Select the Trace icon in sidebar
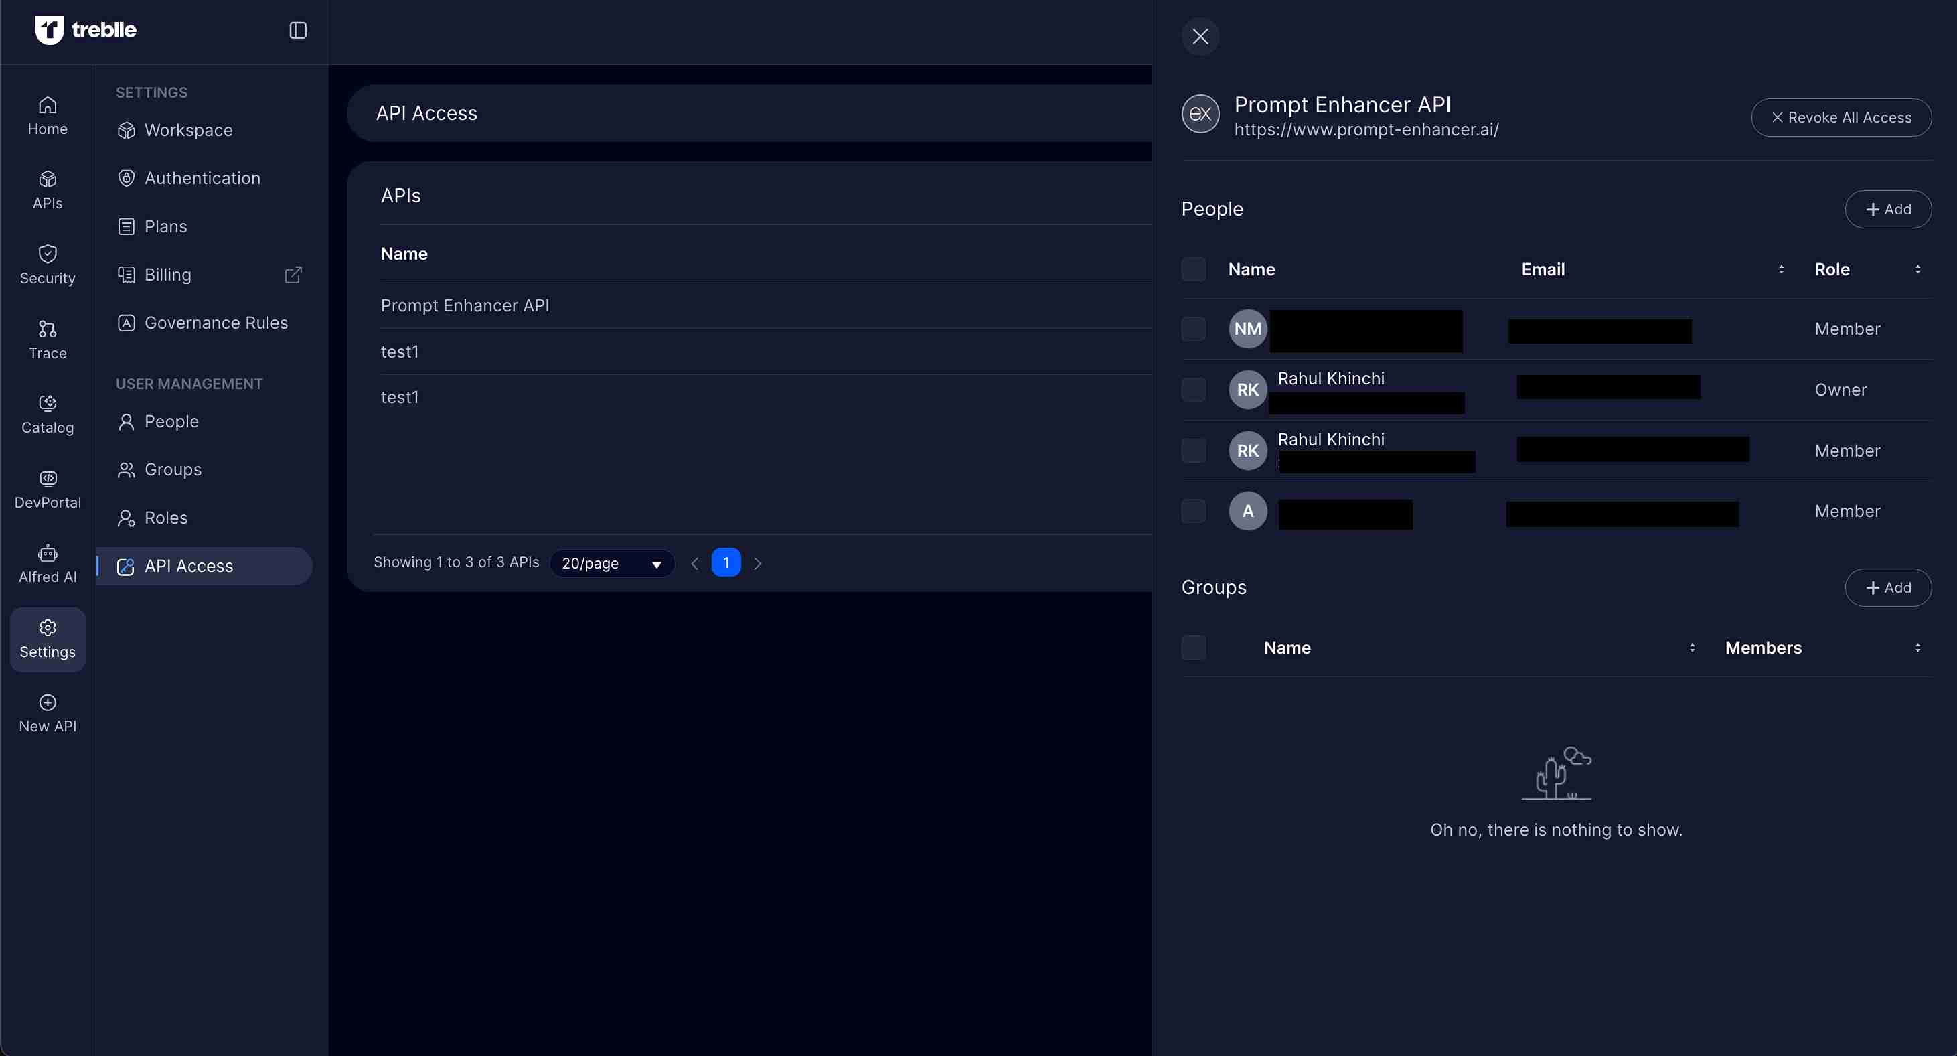This screenshot has height=1056, width=1957. click(47, 339)
